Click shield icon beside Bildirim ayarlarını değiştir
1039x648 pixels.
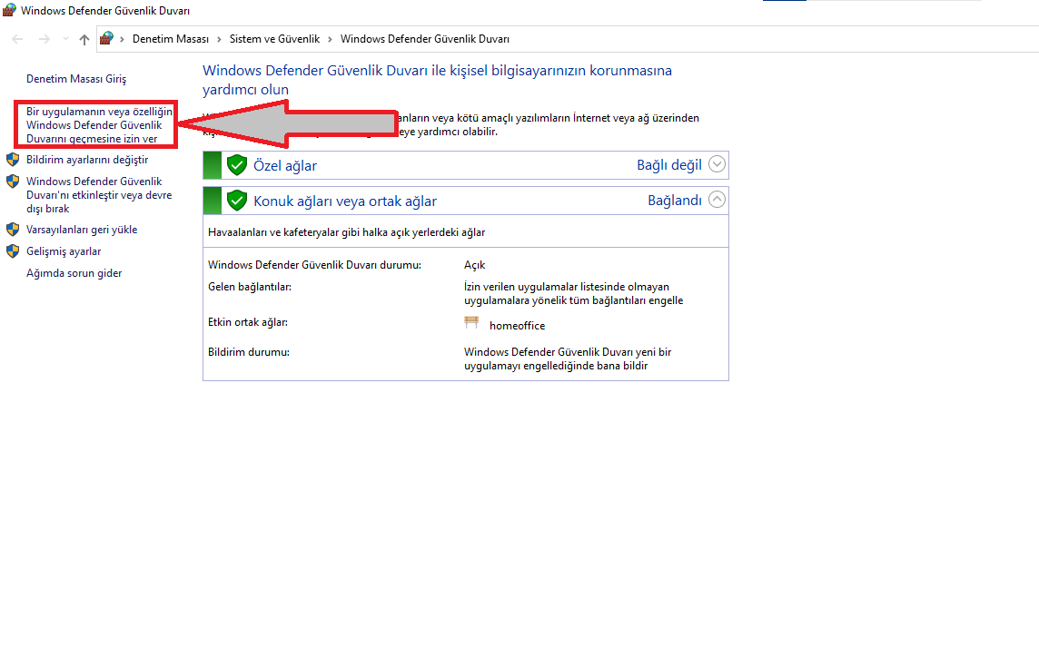click(x=13, y=160)
